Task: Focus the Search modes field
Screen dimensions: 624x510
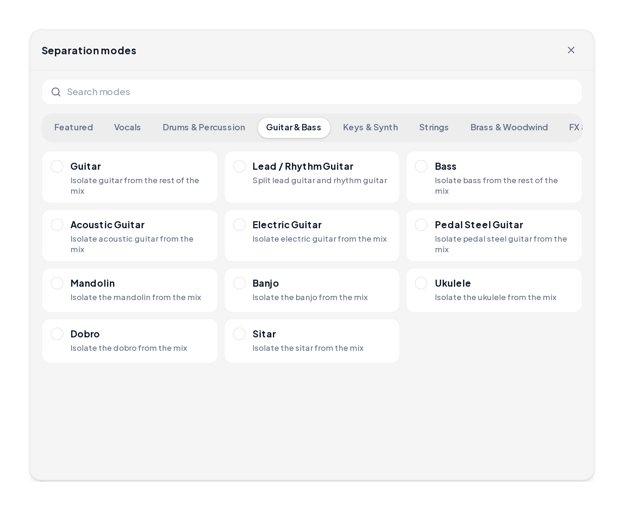Action: click(x=312, y=92)
